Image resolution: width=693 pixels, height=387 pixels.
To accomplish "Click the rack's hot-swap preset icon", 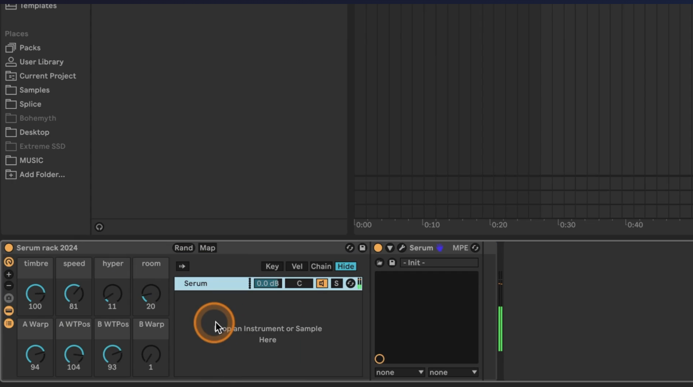I will [x=349, y=248].
